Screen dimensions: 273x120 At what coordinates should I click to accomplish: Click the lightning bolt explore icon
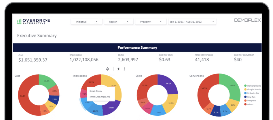(x=118, y=69)
